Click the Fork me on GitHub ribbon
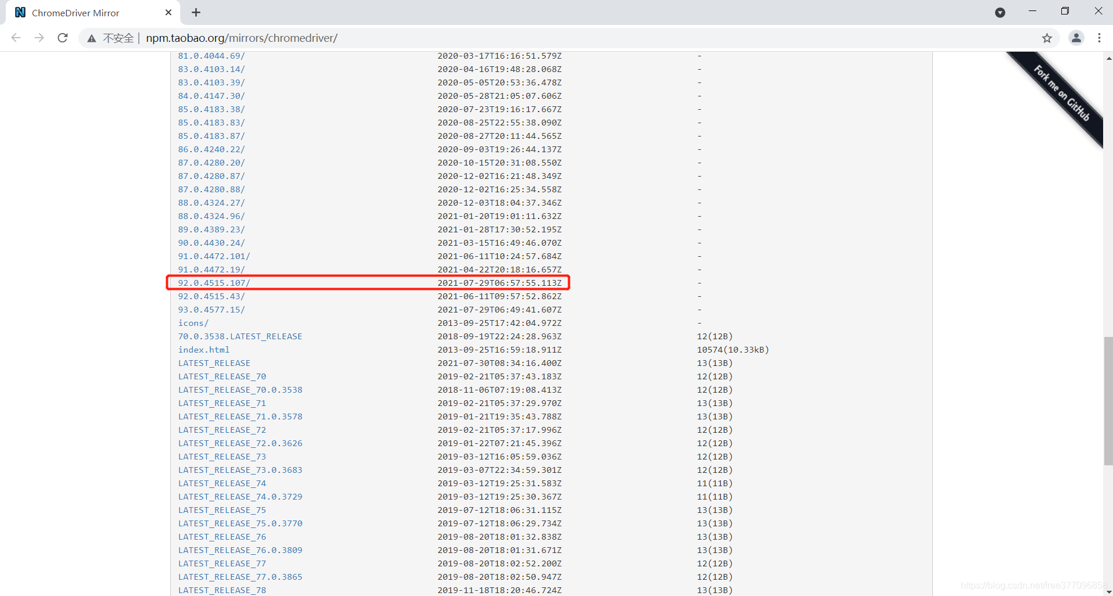The width and height of the screenshot is (1113, 596). click(1061, 93)
